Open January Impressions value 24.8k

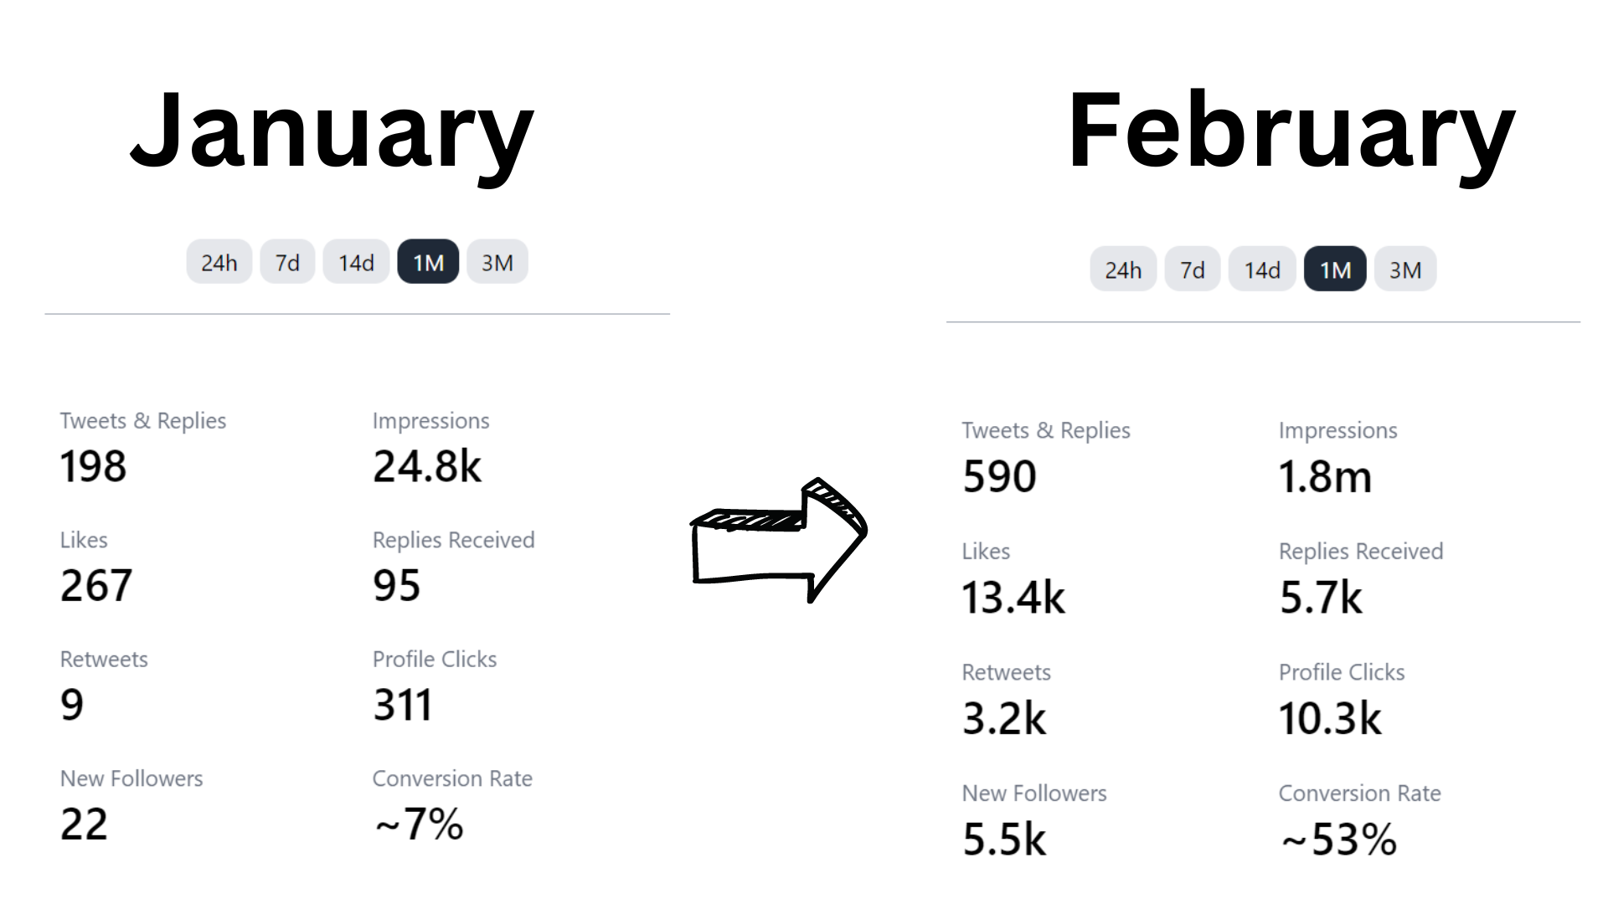click(427, 466)
